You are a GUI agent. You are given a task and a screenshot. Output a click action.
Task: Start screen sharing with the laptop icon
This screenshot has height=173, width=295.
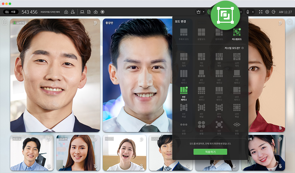point(82,12)
